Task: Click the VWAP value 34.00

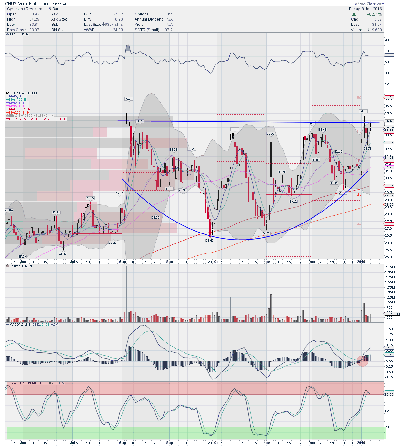Action: [x=118, y=30]
